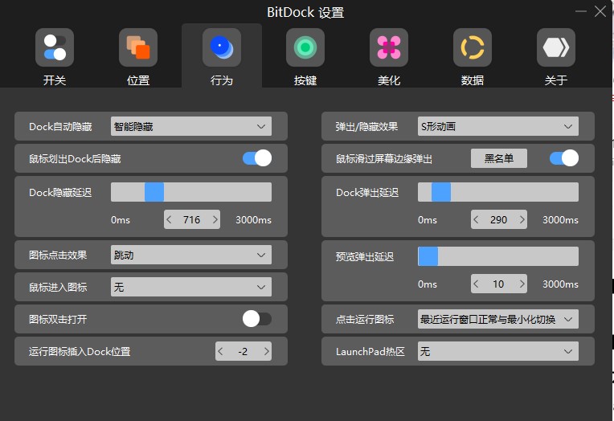This screenshot has width=614, height=421.
Task: Click the BitDock 设置 title text
Action: pos(305,13)
